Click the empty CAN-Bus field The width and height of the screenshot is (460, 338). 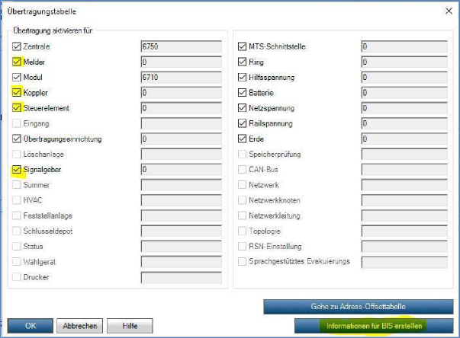[404, 170]
